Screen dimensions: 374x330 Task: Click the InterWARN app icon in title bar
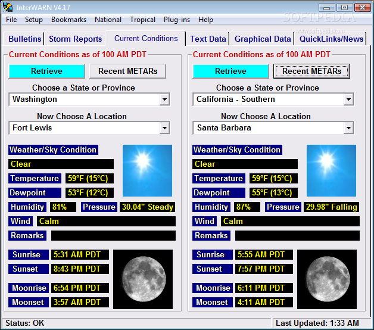(7, 7)
